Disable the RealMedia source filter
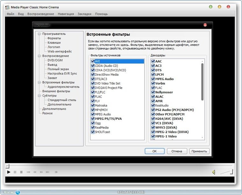This screenshot has width=242, height=195. (x=93, y=128)
